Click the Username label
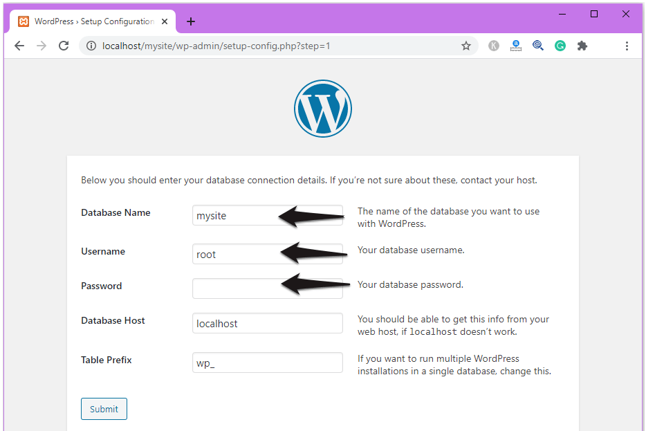Screen dimensions: 646x431 click(103, 251)
